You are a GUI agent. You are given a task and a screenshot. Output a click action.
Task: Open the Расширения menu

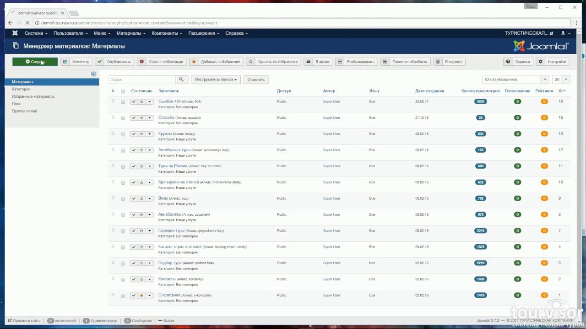pyautogui.click(x=204, y=33)
